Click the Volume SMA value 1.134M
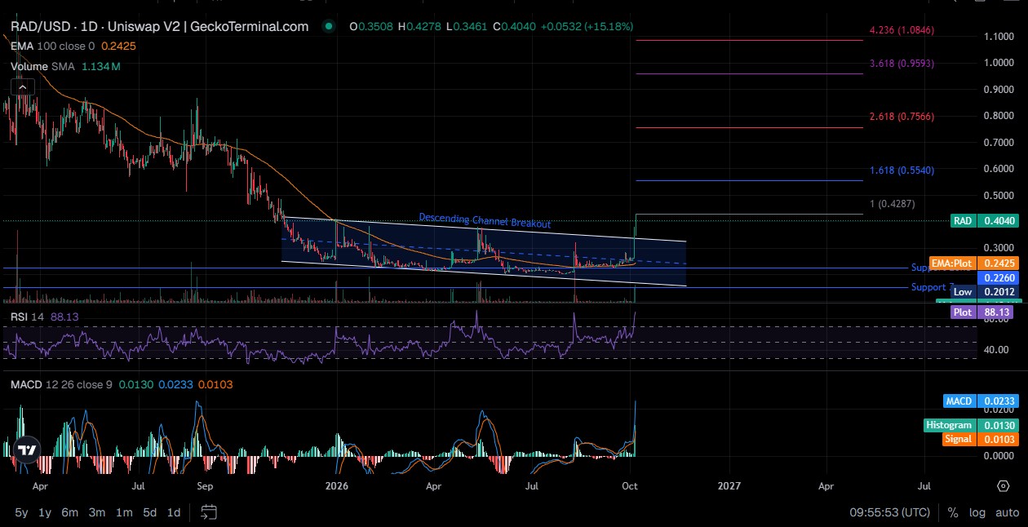The width and height of the screenshot is (1028, 527). coord(100,66)
